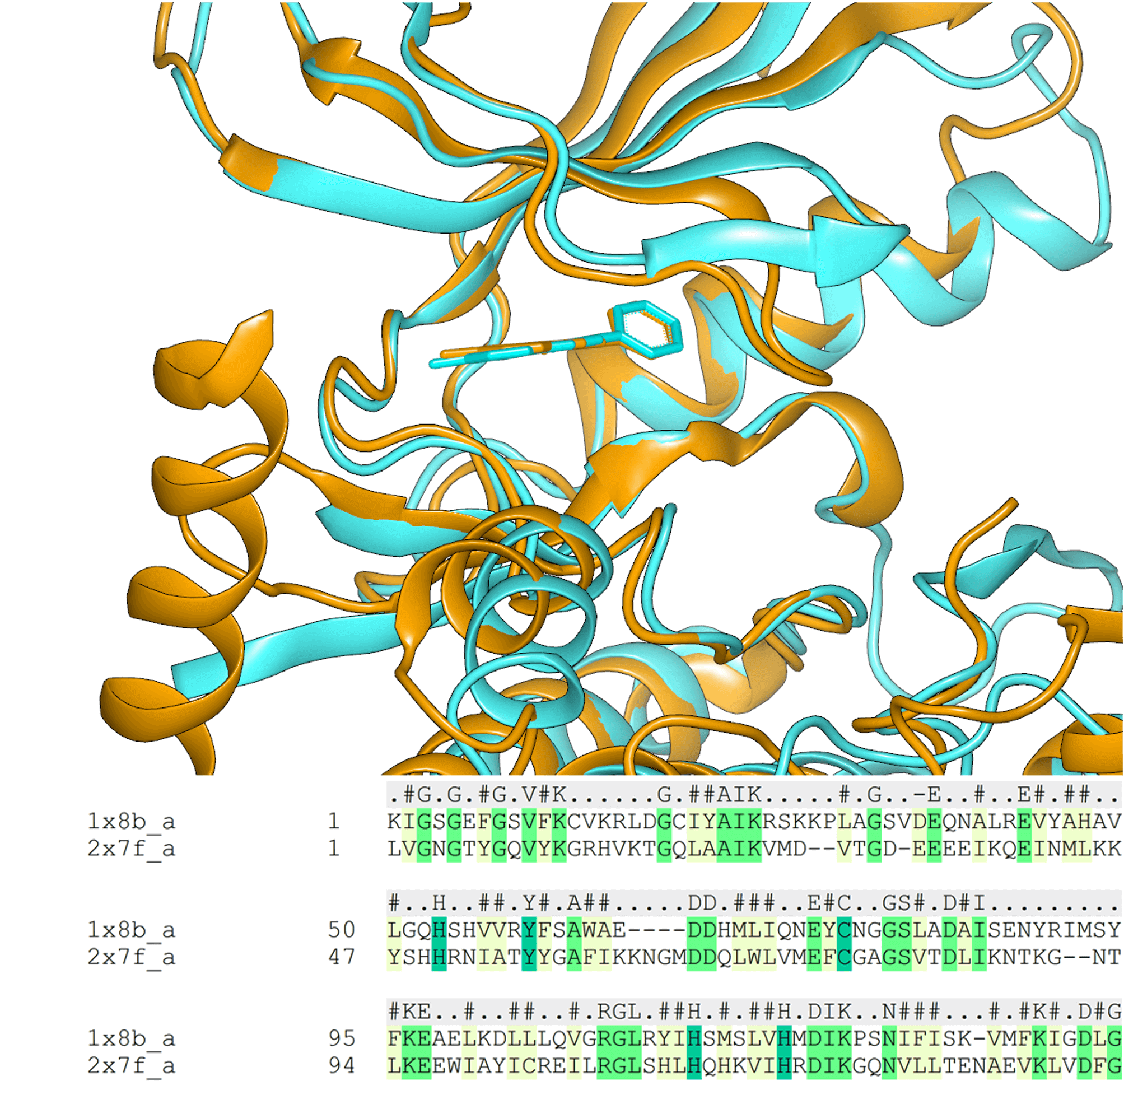1124x1109 pixels.
Task: Click the consensus line starting #KE..#..##..#.RGL
Action: point(754,1011)
